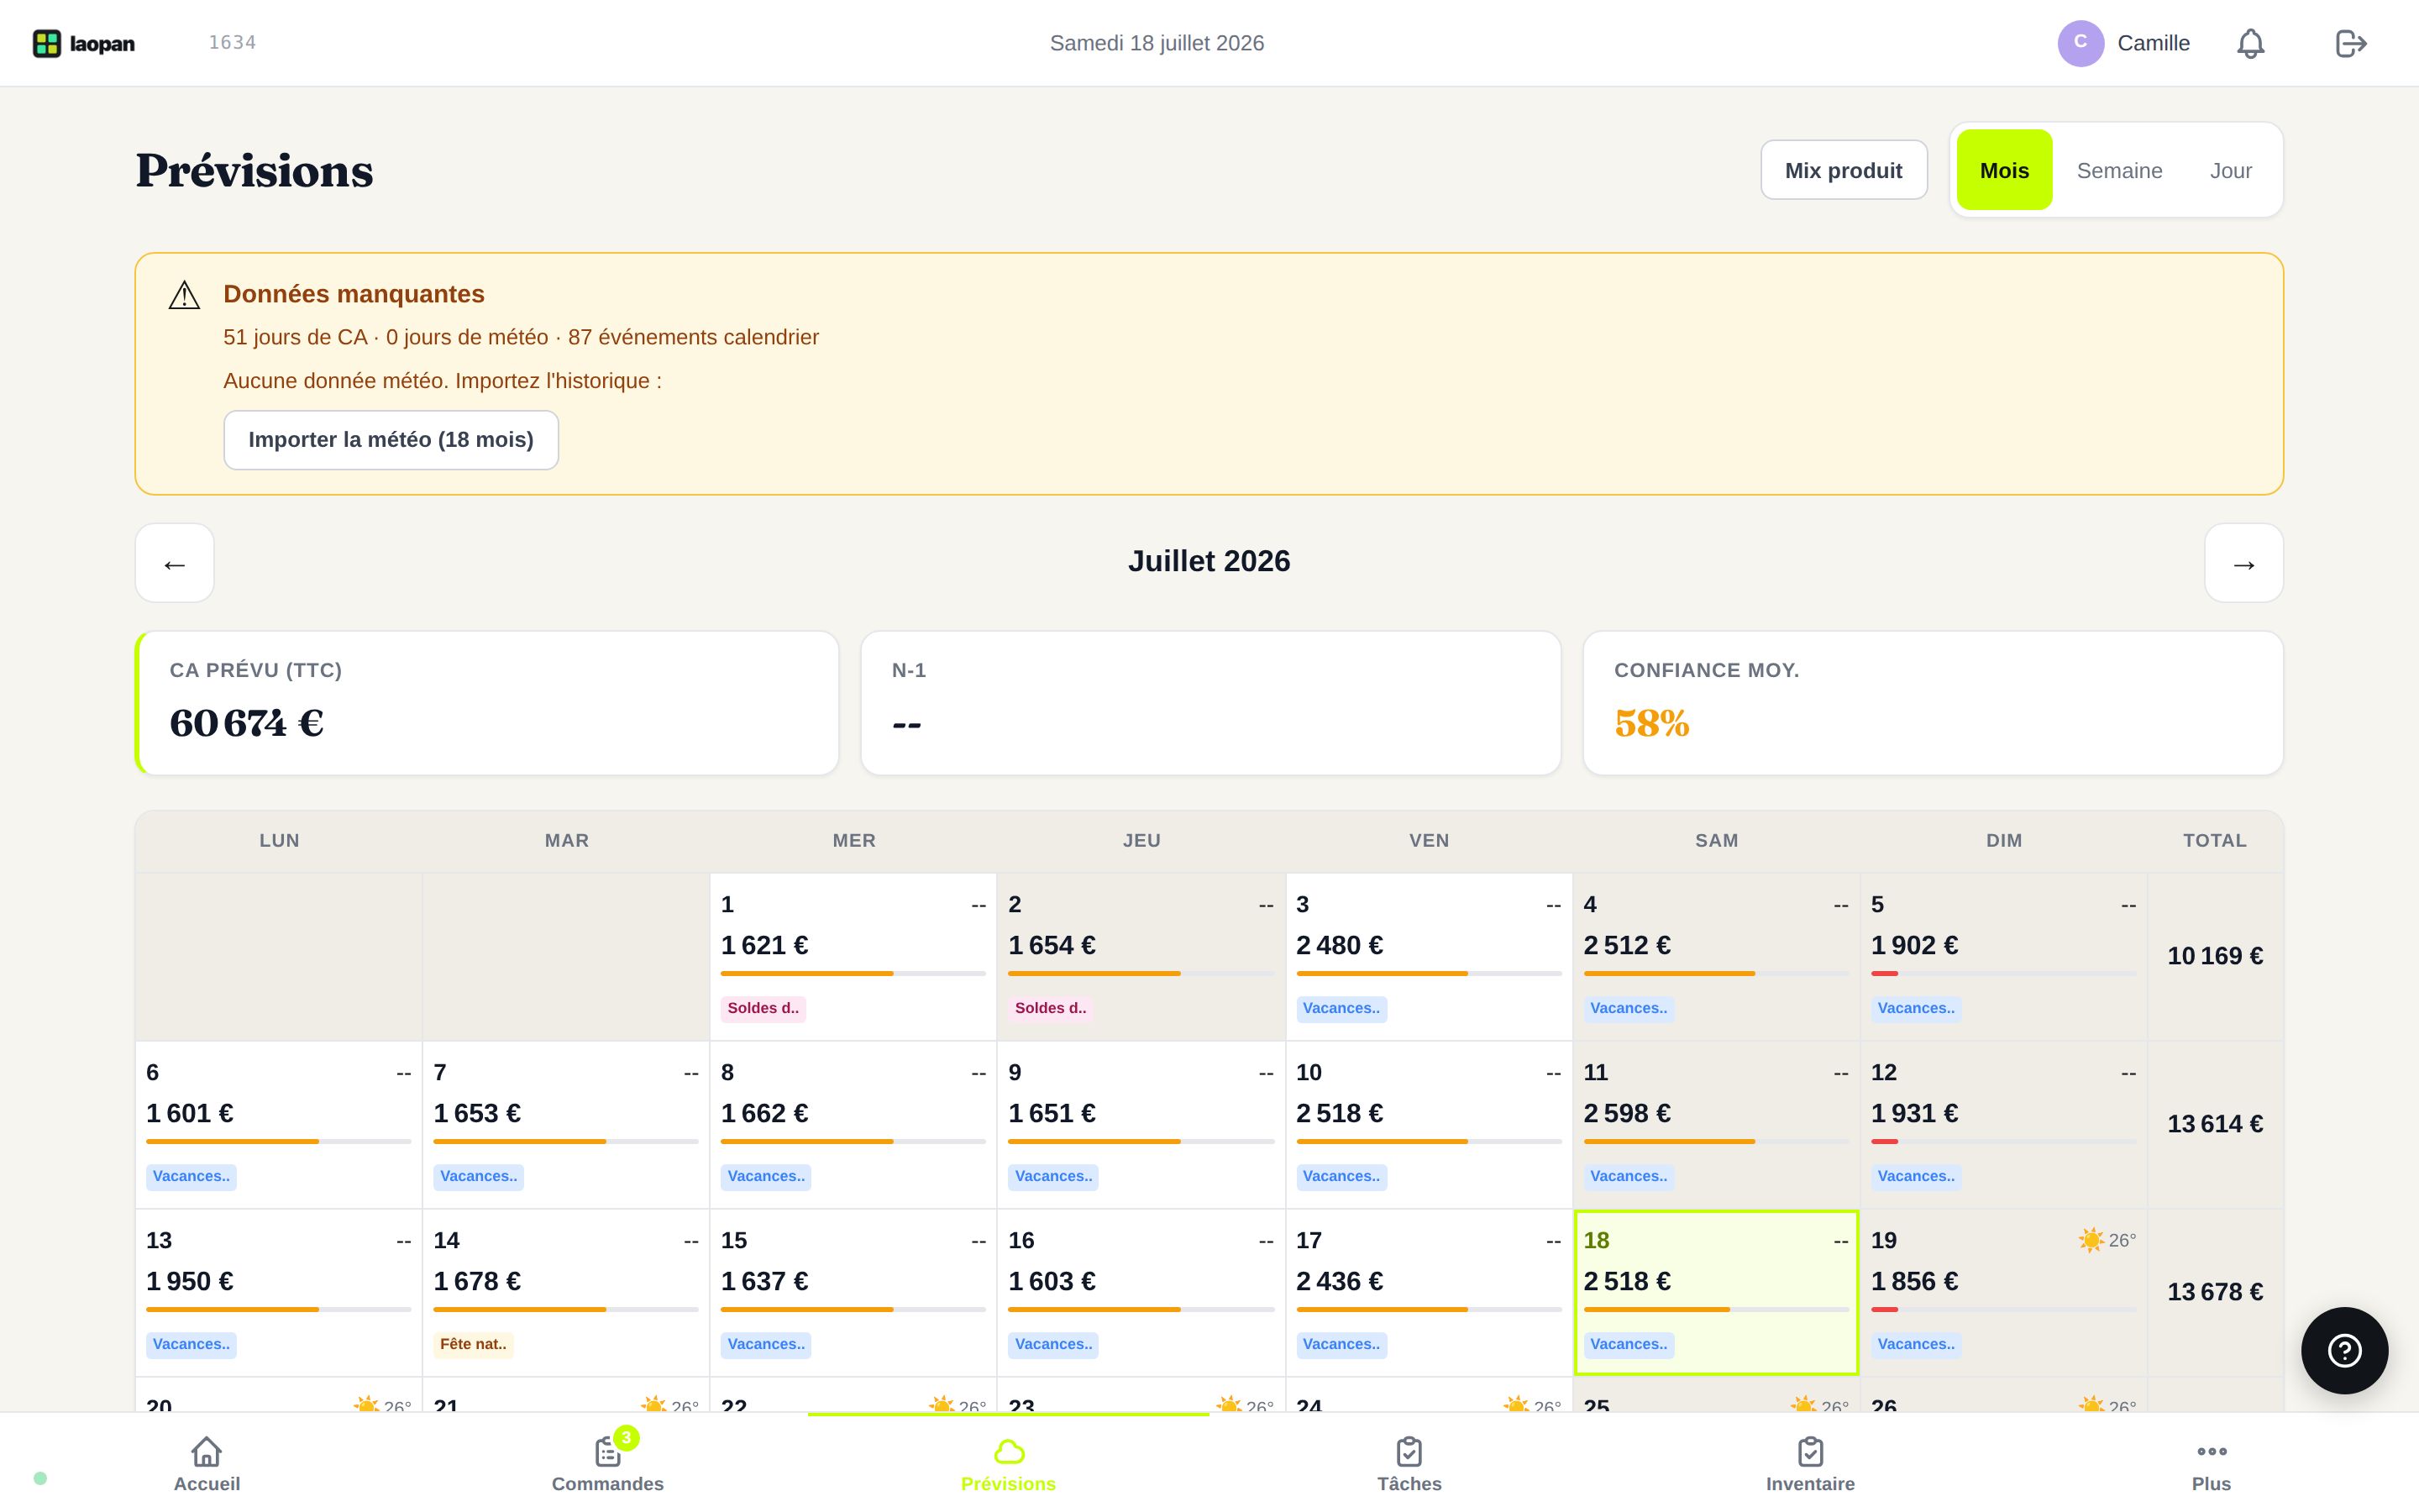
Task: Select the Mois view
Action: pos(2004,170)
